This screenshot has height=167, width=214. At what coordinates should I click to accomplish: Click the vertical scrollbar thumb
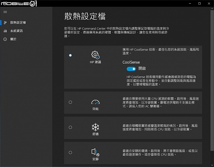click(x=212, y=80)
